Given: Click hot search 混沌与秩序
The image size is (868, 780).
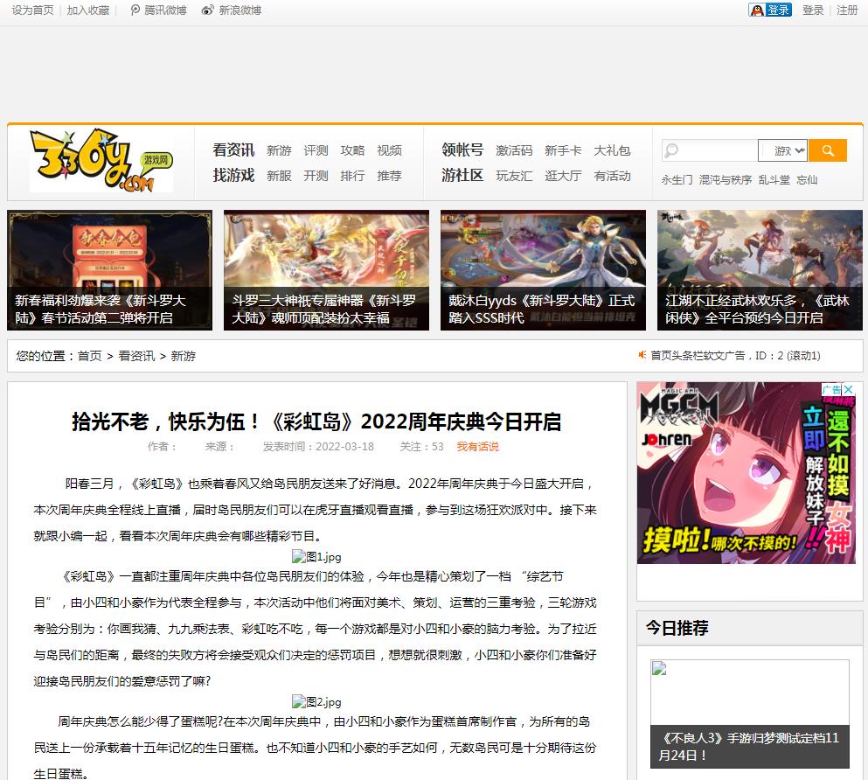Looking at the screenshot, I should 726,180.
